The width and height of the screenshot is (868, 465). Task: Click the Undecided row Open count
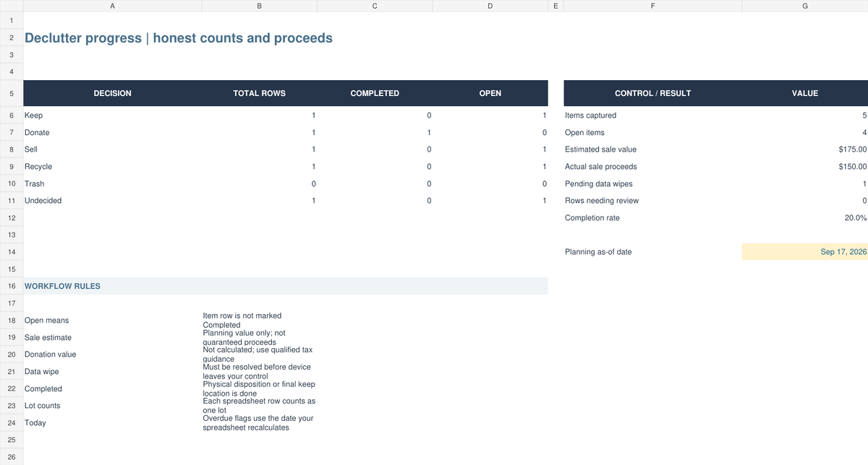click(490, 201)
